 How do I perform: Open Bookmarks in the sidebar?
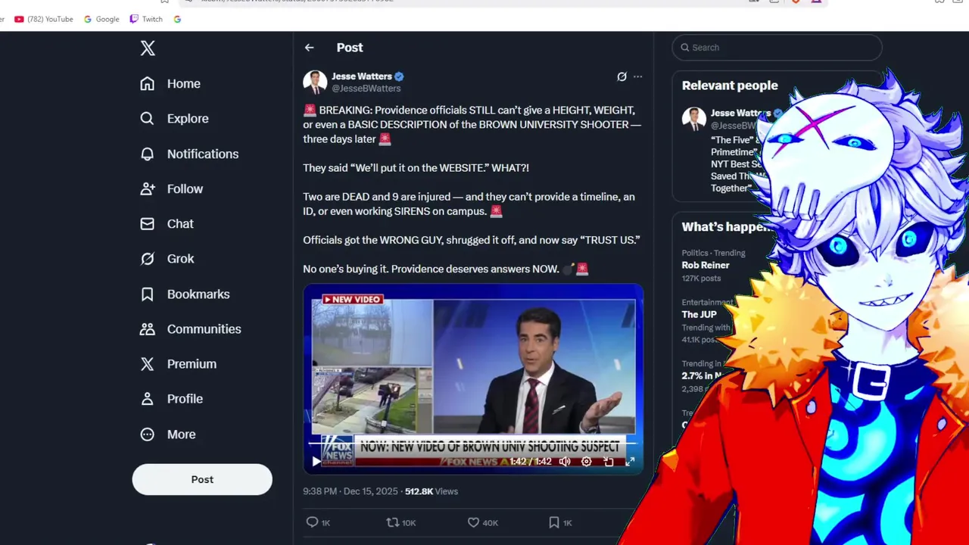185,294
